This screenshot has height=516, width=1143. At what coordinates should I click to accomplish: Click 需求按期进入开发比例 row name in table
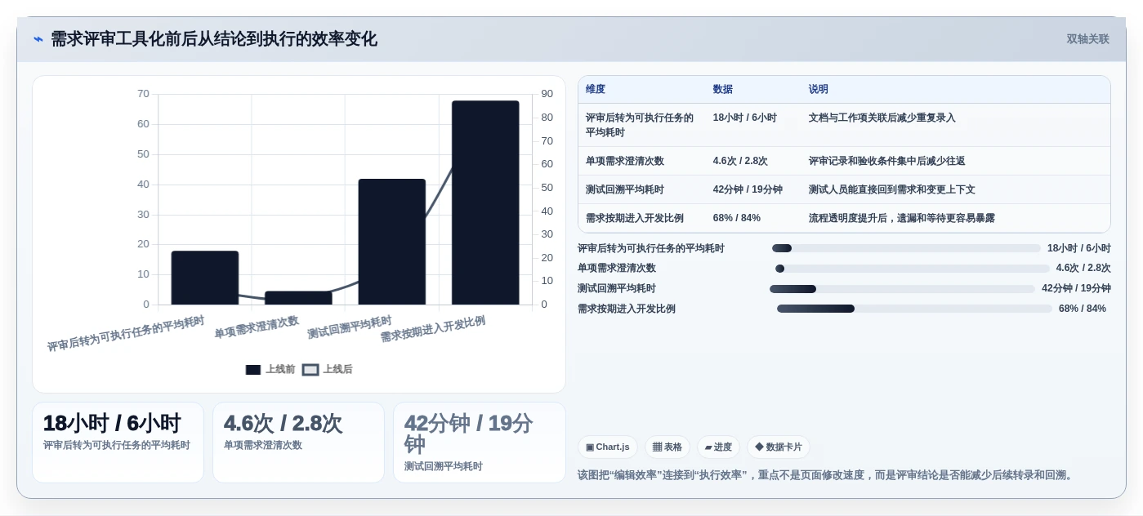tap(635, 218)
